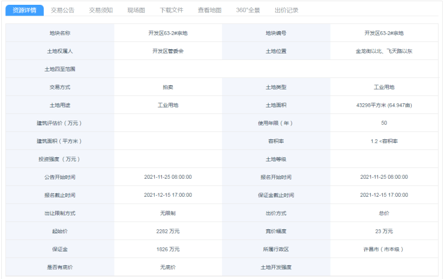Click the 交易方式 value 拍卖
The width and height of the screenshot is (444, 279).
[167, 87]
